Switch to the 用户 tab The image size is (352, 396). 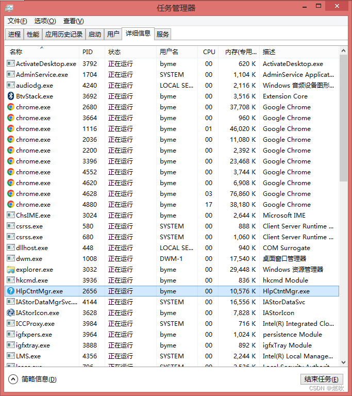click(113, 34)
